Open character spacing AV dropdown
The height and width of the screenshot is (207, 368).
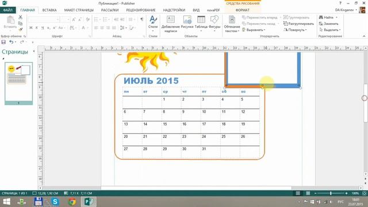click(73, 28)
